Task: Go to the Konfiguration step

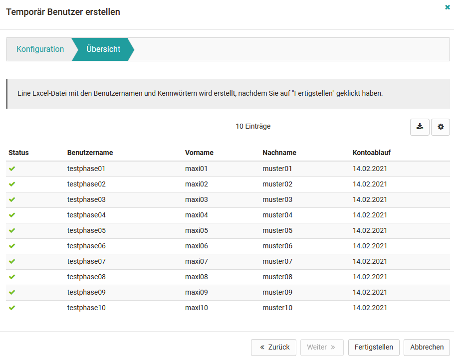Action: click(40, 49)
